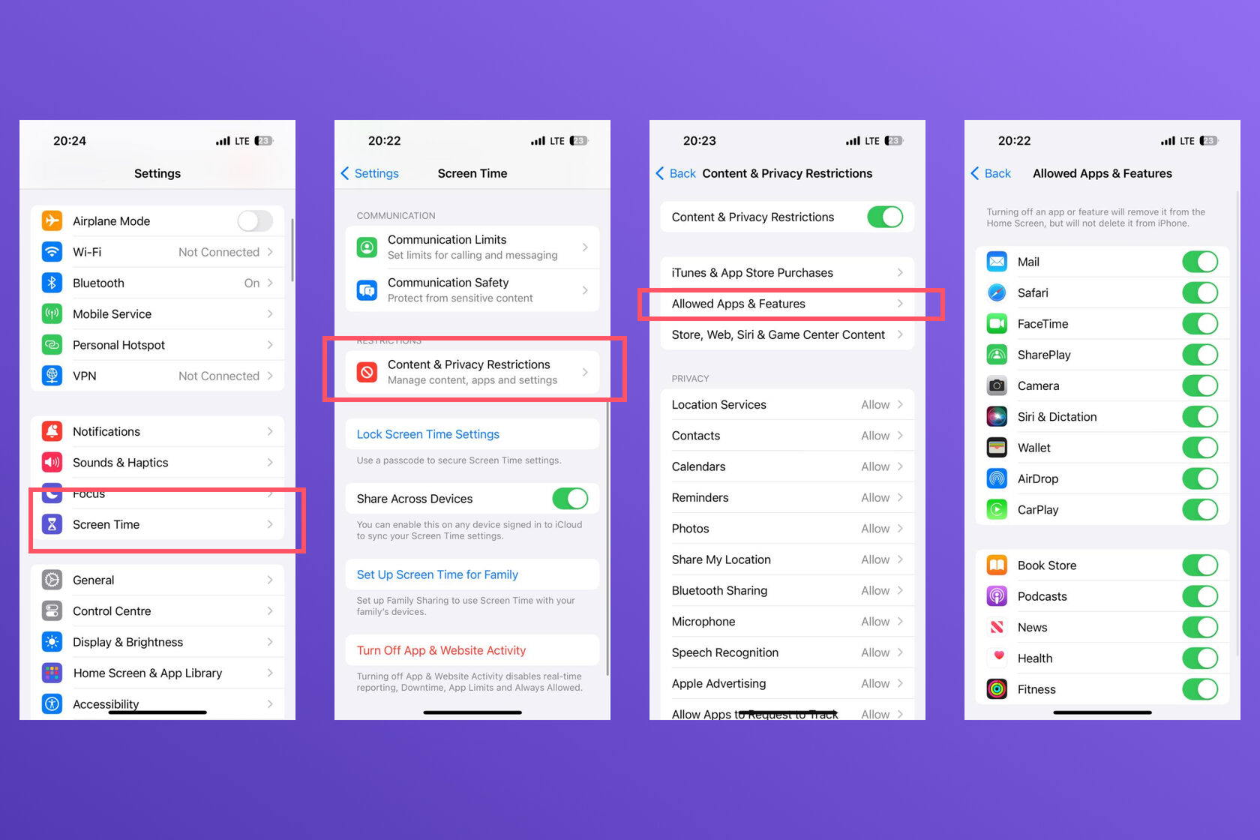
Task: Tap the Safari compass icon
Action: pos(997,292)
